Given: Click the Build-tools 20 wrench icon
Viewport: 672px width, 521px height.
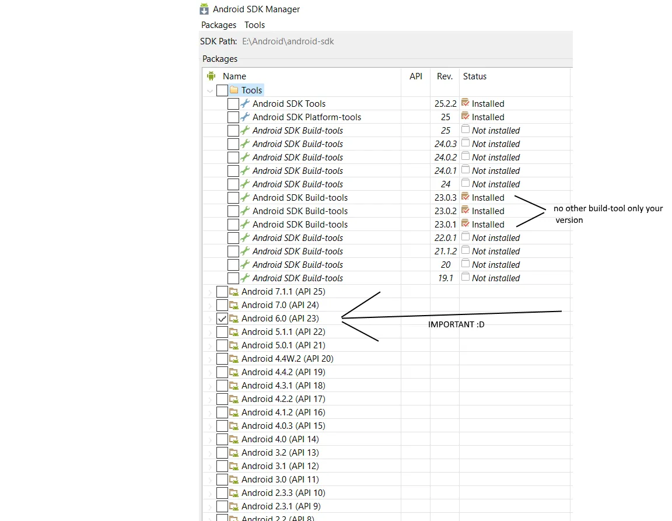Looking at the screenshot, I should (x=245, y=264).
